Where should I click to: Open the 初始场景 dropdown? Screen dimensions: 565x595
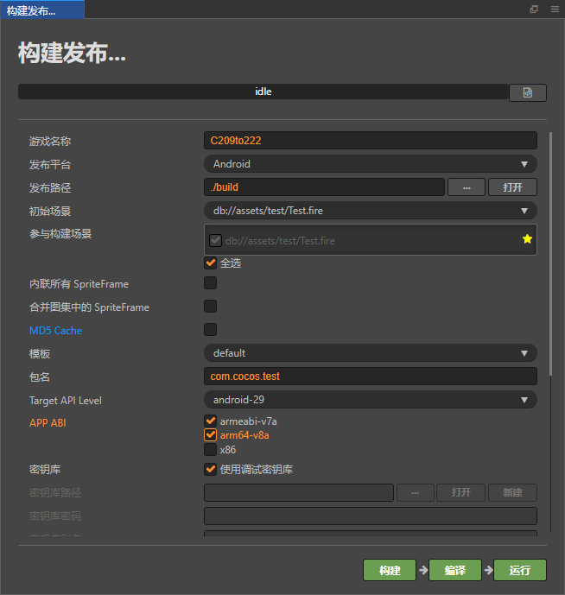point(371,211)
